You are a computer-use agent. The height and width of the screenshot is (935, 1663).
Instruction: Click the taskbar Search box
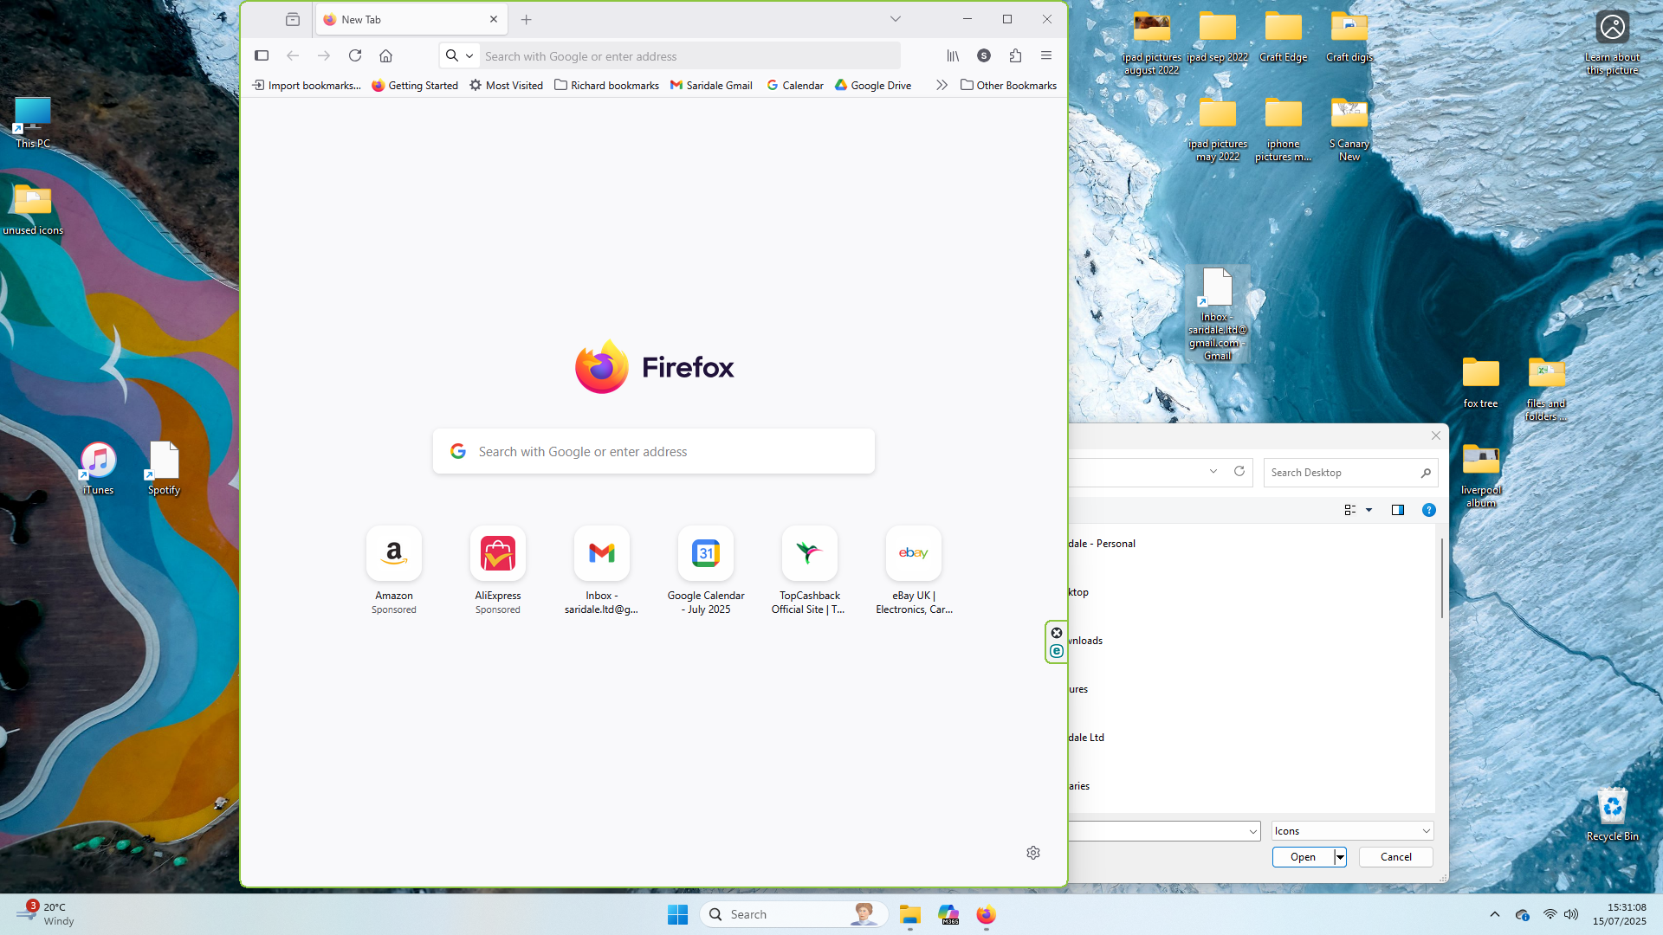point(793,914)
